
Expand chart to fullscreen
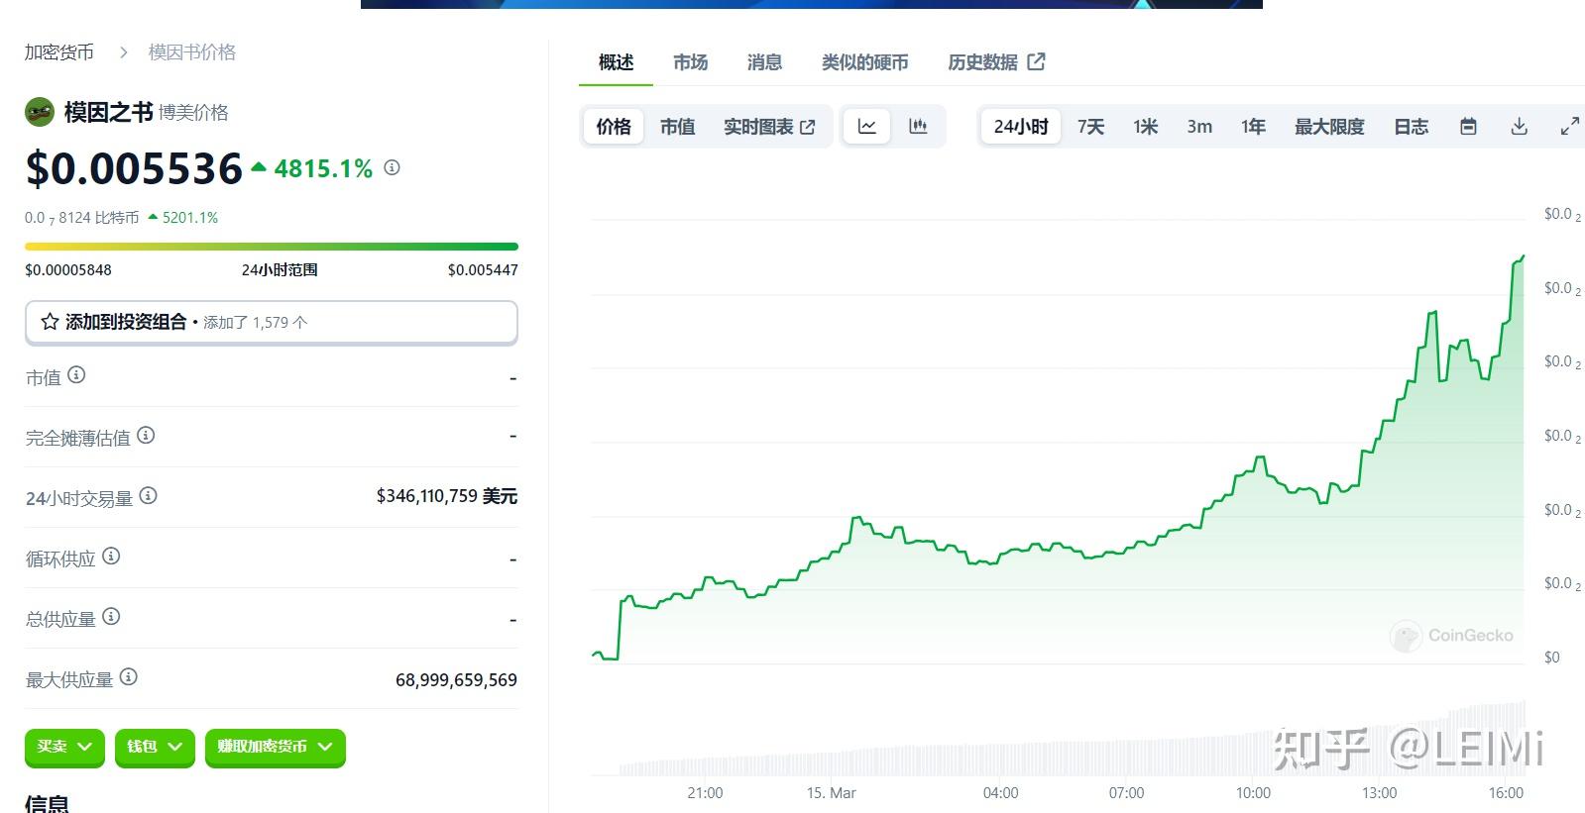[1570, 127]
